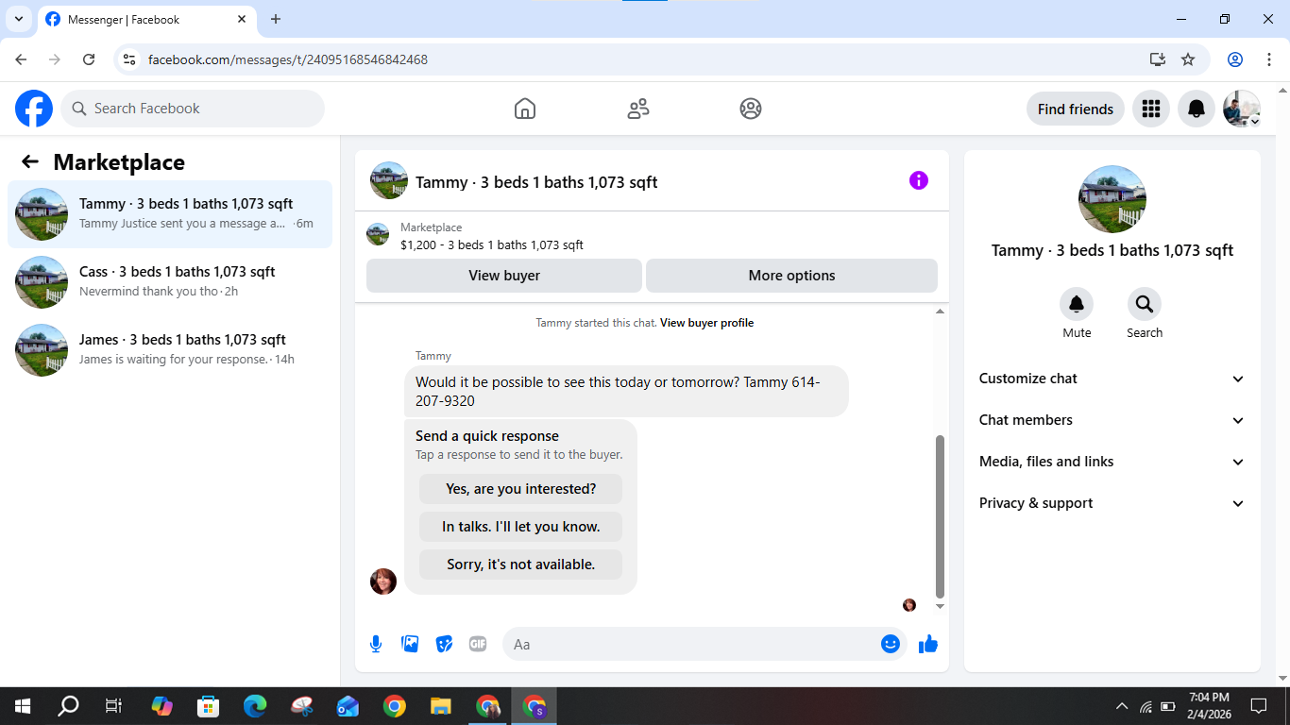Open Windows notification center icon
The width and height of the screenshot is (1290, 725).
pyautogui.click(x=1258, y=706)
